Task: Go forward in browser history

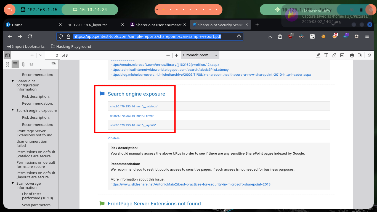Action: click(20, 36)
